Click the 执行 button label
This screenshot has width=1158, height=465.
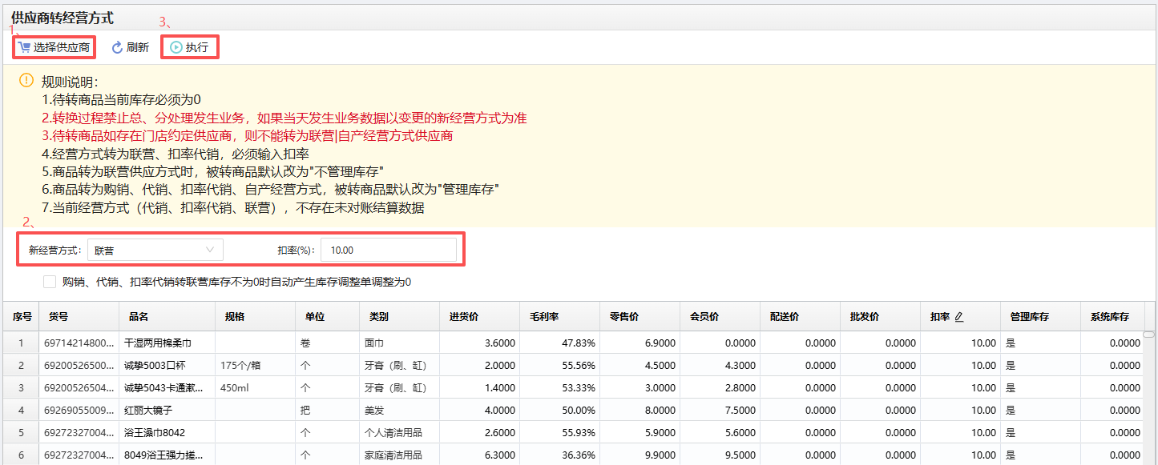(x=197, y=47)
